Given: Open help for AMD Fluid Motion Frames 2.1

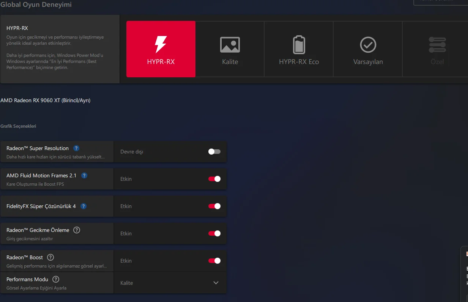Looking at the screenshot, I should tap(84, 175).
